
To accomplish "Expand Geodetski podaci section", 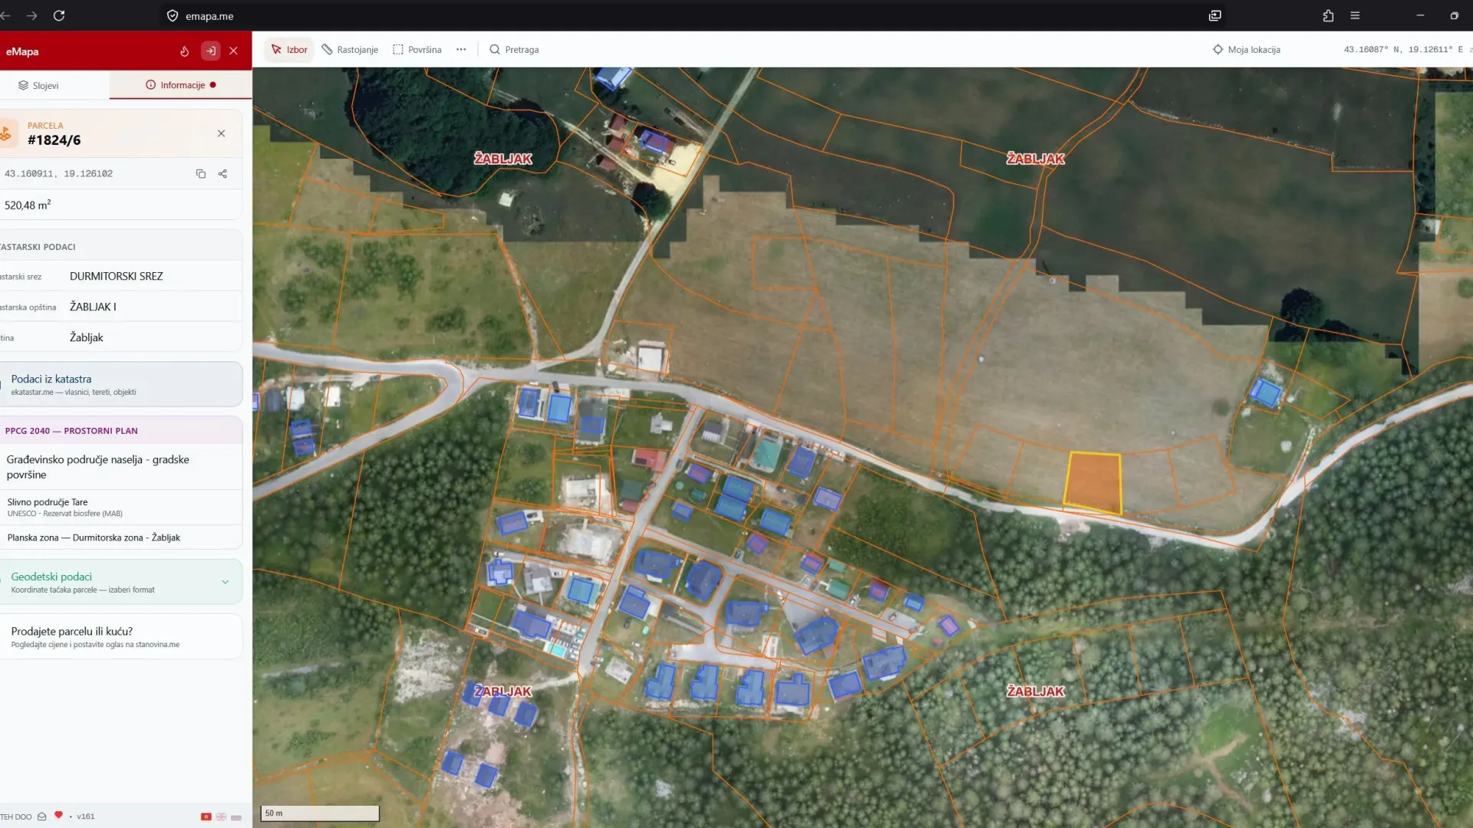I will (x=121, y=582).
